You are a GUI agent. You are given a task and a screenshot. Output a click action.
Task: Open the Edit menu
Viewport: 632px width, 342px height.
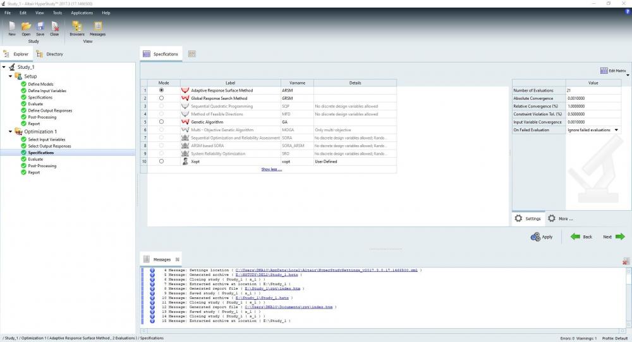[x=23, y=13]
